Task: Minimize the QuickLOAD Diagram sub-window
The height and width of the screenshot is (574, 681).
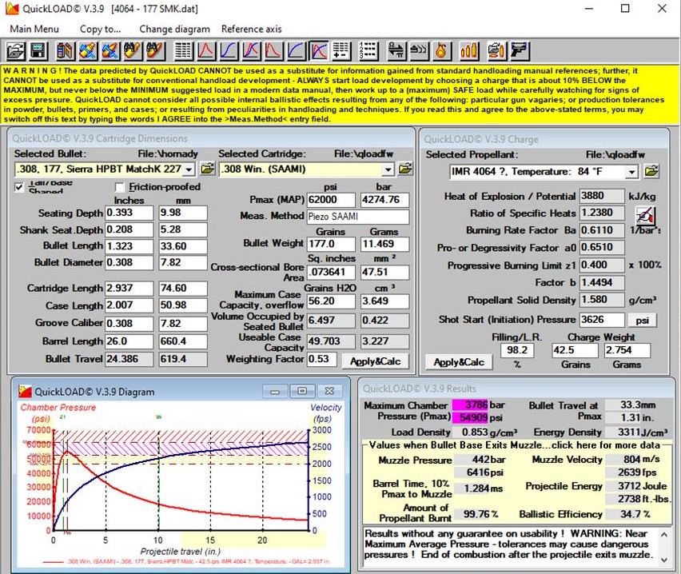Action: pos(275,392)
